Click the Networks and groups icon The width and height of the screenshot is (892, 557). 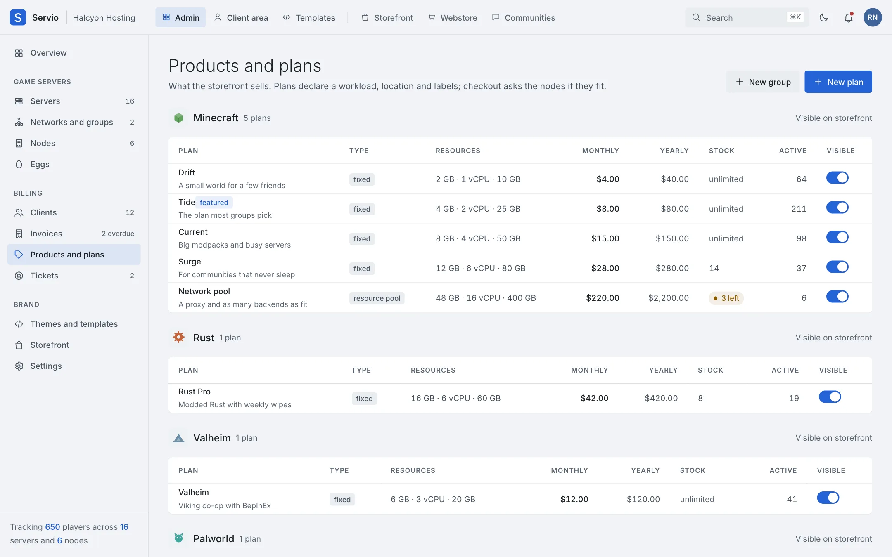pyautogui.click(x=19, y=122)
